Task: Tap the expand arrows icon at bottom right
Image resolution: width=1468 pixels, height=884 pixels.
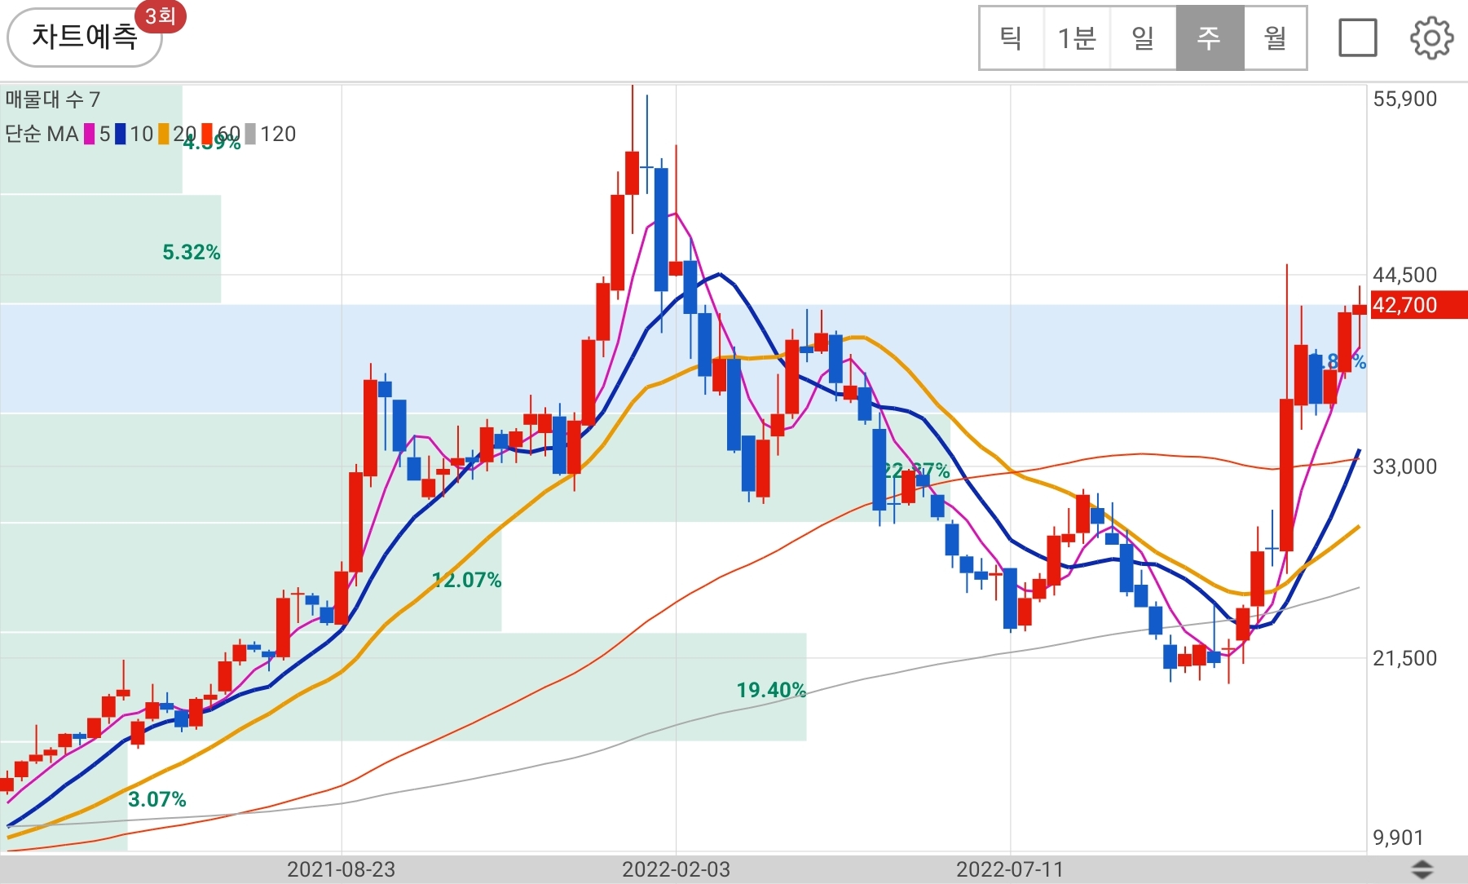Action: [1422, 869]
